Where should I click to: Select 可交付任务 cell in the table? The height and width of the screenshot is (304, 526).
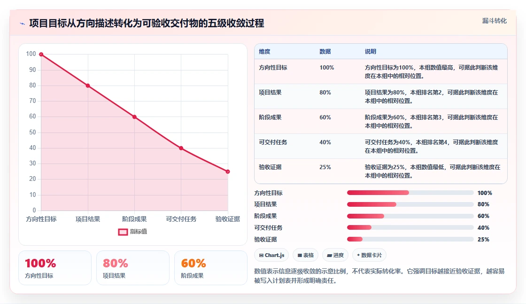273,142
